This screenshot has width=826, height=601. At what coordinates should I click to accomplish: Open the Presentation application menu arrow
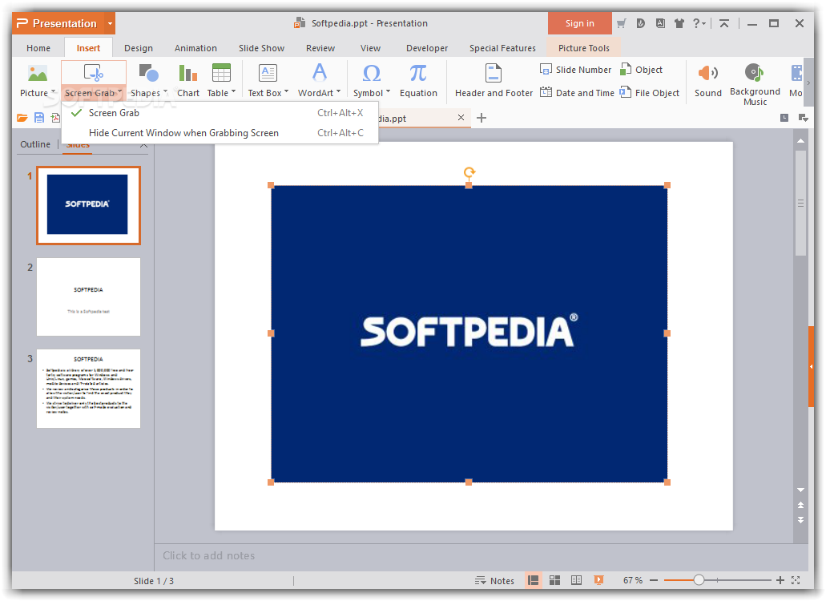(x=110, y=24)
